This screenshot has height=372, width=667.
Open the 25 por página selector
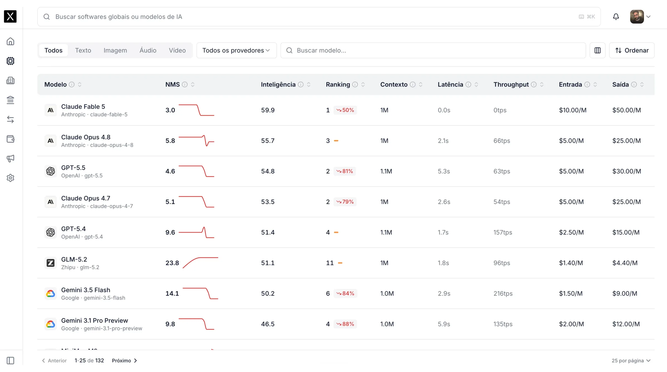[631, 361]
